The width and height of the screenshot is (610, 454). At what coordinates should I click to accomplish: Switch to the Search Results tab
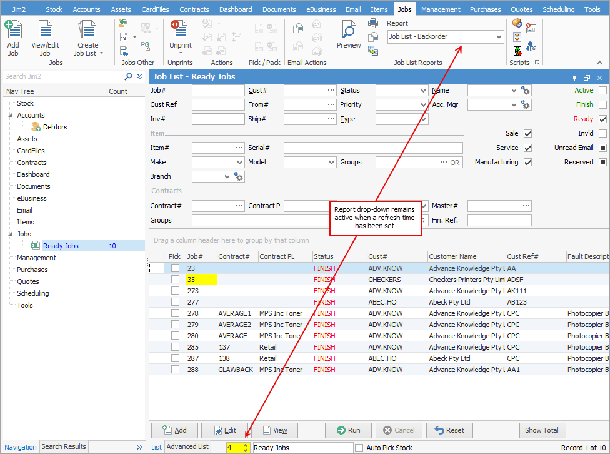[63, 446]
